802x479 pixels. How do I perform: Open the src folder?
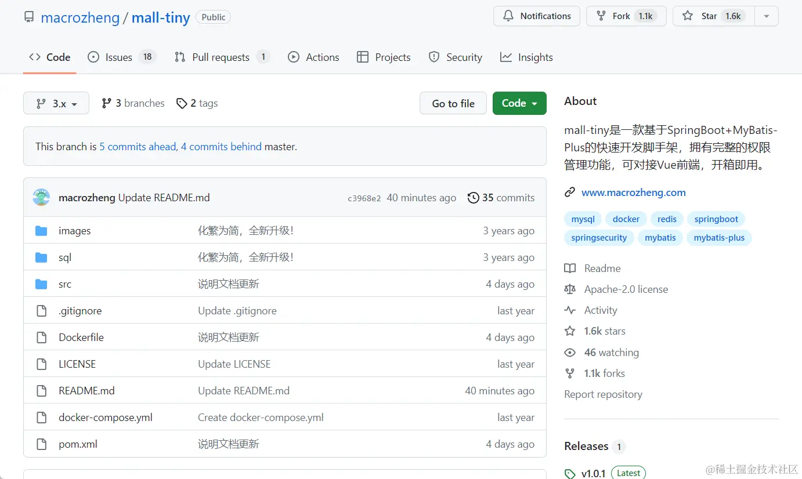(65, 284)
